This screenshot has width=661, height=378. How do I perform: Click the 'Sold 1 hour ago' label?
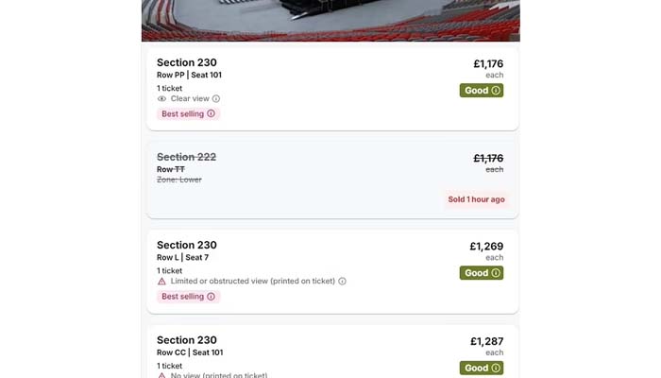[476, 199]
